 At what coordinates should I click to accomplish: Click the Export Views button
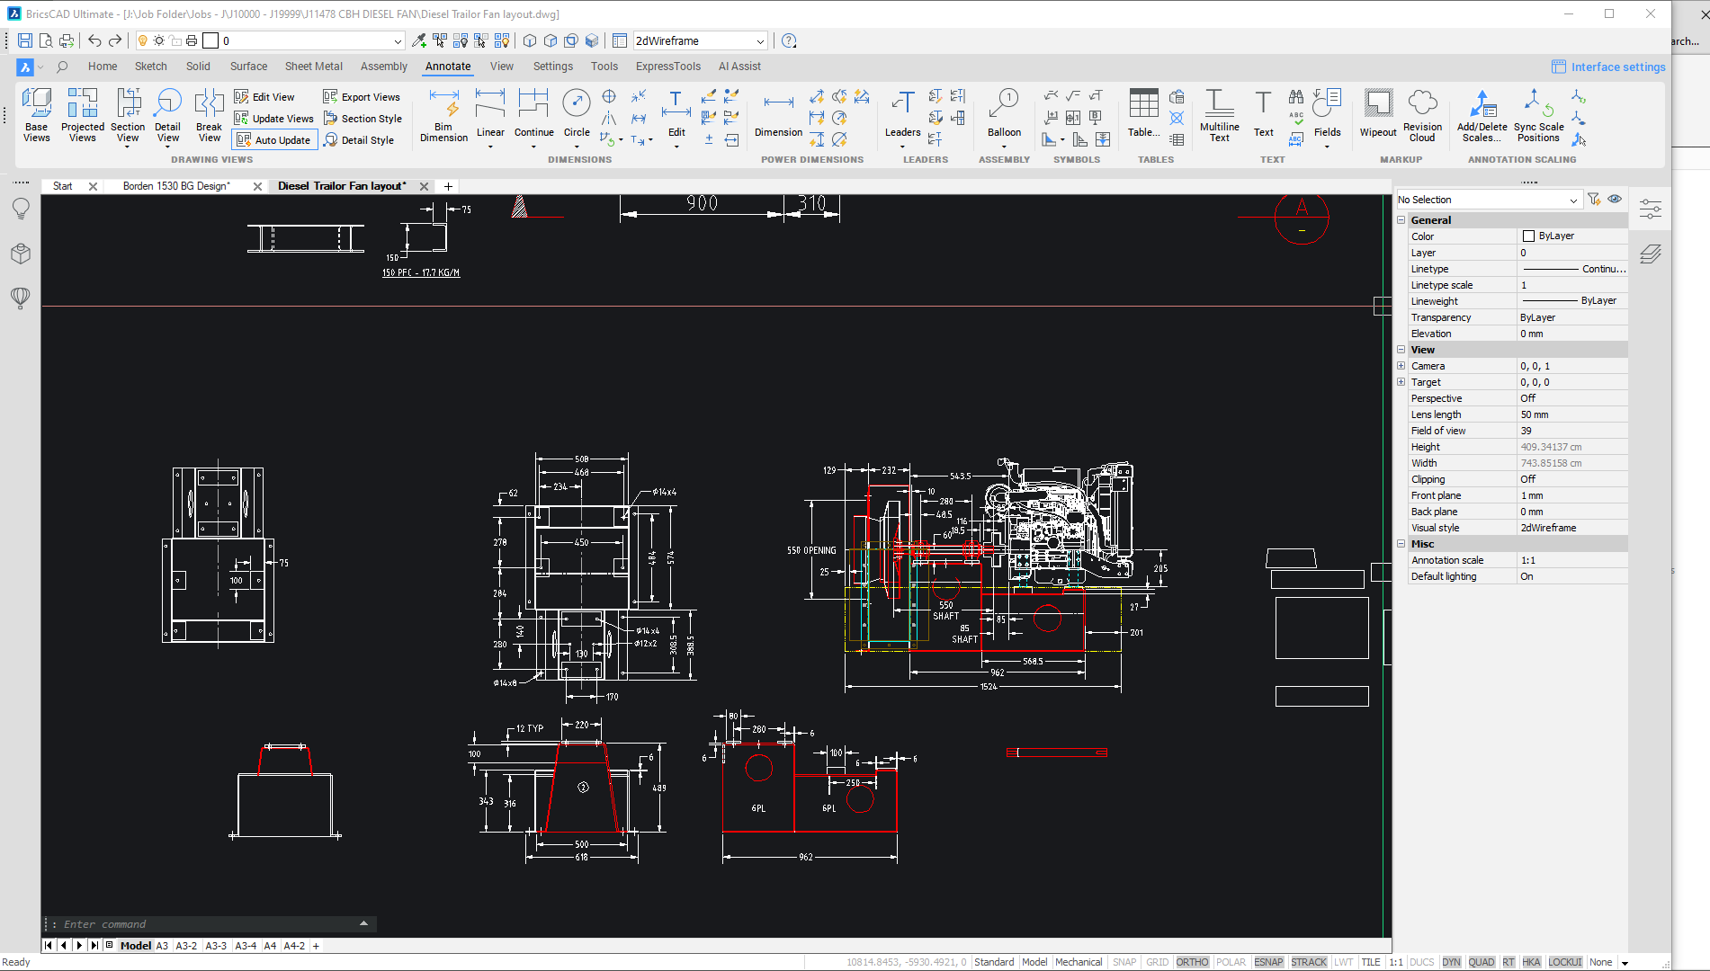pos(362,97)
